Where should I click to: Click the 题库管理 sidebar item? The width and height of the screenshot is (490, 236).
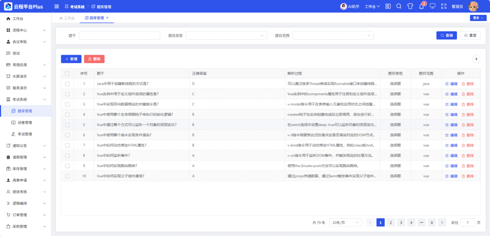26,111
